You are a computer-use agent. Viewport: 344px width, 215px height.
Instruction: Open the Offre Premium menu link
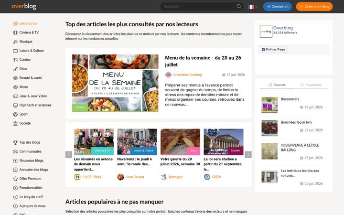coord(30,179)
